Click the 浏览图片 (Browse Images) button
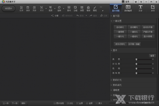 [8, 8]
